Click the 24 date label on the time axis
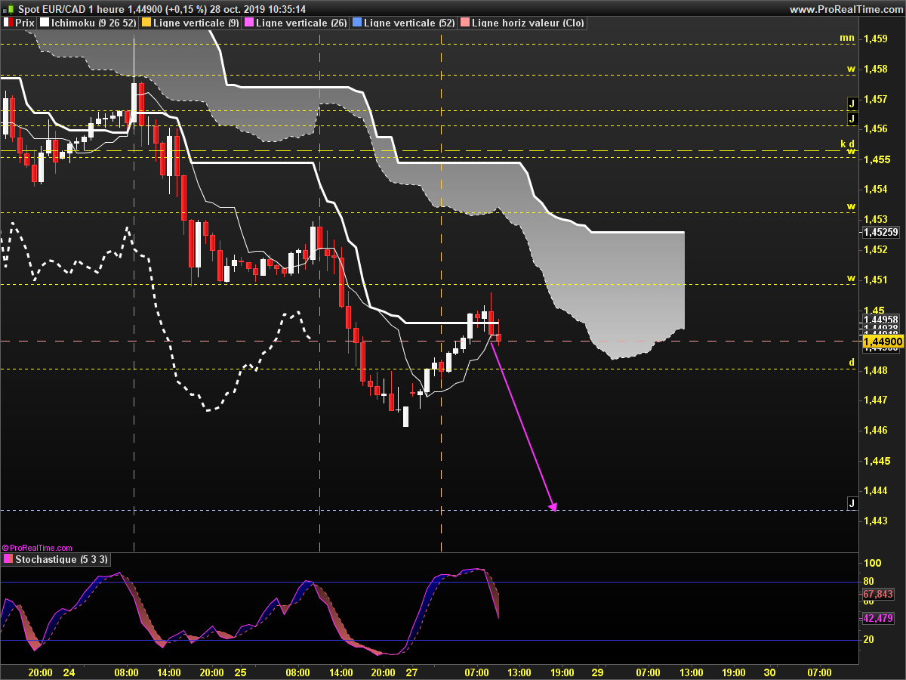This screenshot has height=680, width=906. [x=69, y=672]
